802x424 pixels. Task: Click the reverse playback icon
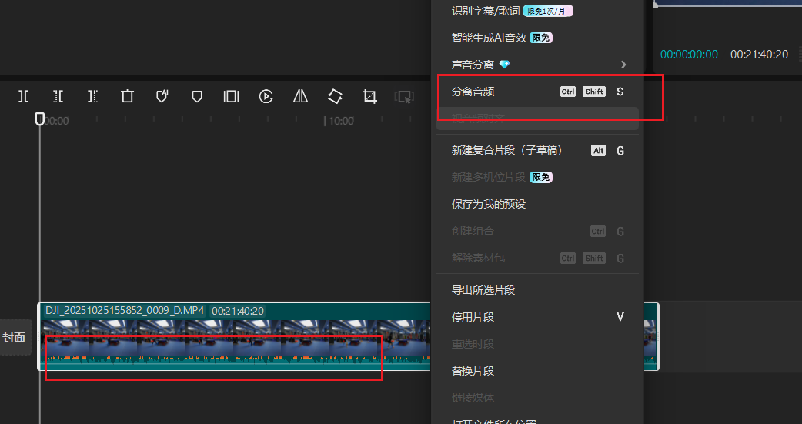pyautogui.click(x=266, y=96)
